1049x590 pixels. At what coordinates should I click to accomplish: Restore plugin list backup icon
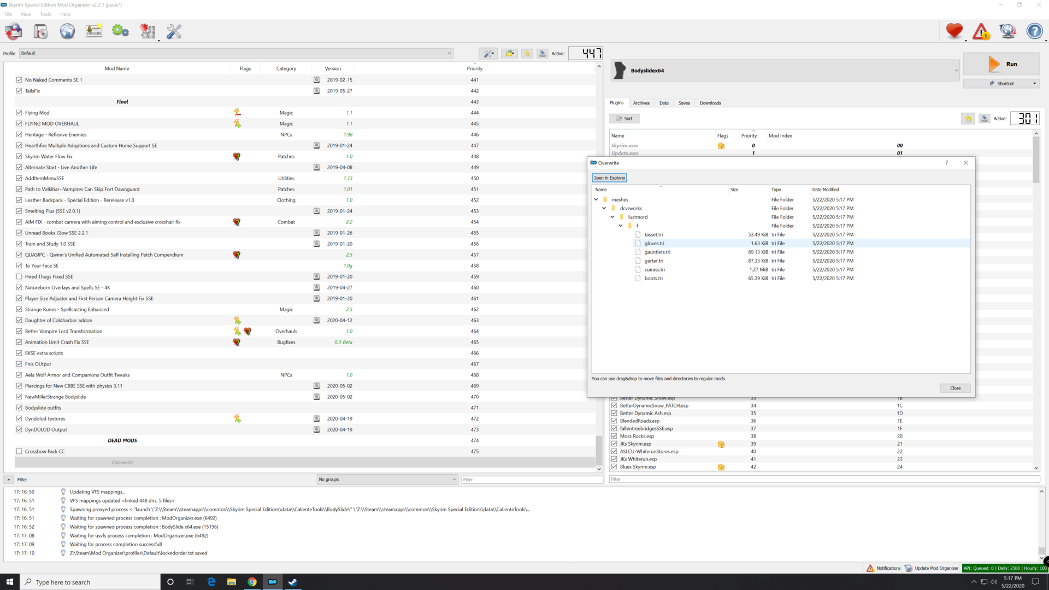(x=968, y=119)
